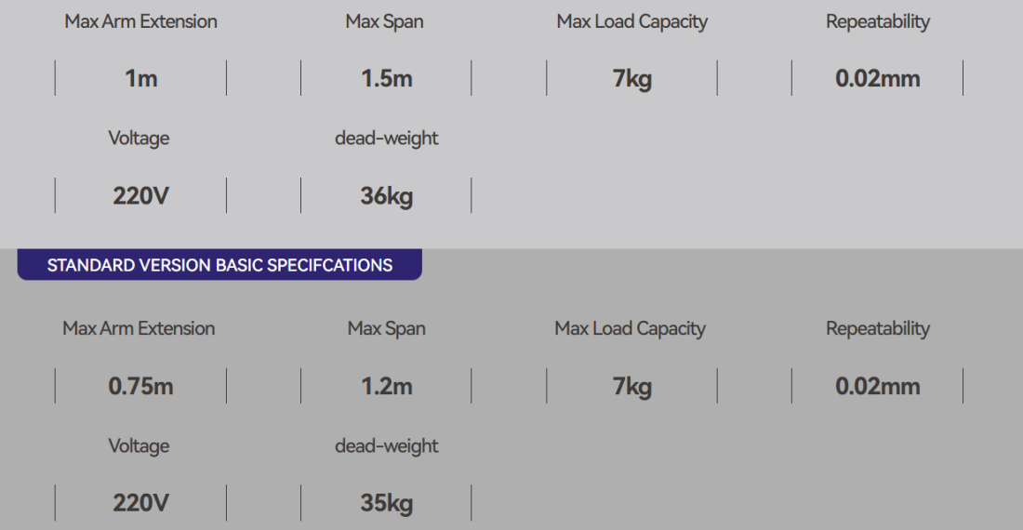This screenshot has height=530, width=1023.
Task: Click 0.02mm repeatability in Standard Version section
Action: click(x=877, y=387)
